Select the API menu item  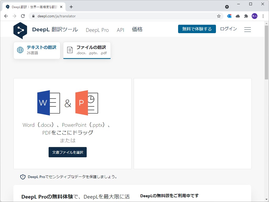click(120, 30)
